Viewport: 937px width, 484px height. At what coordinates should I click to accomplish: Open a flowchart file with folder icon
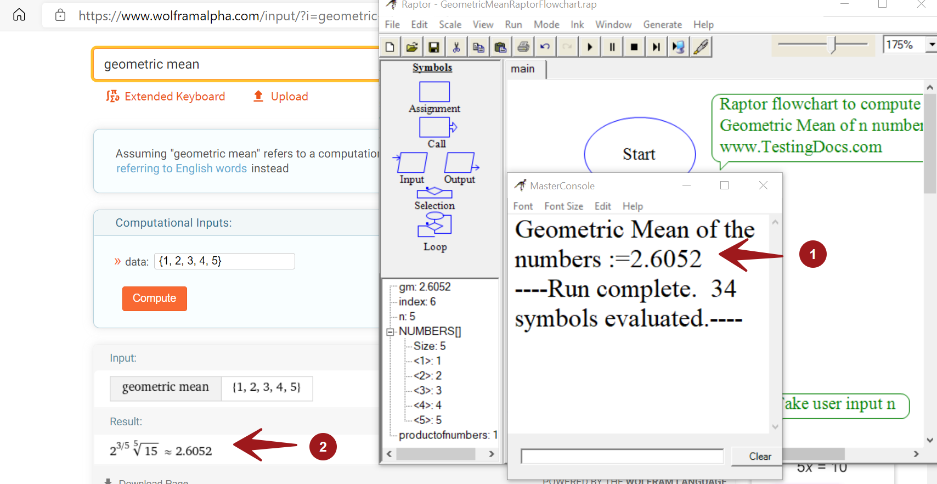[411, 47]
